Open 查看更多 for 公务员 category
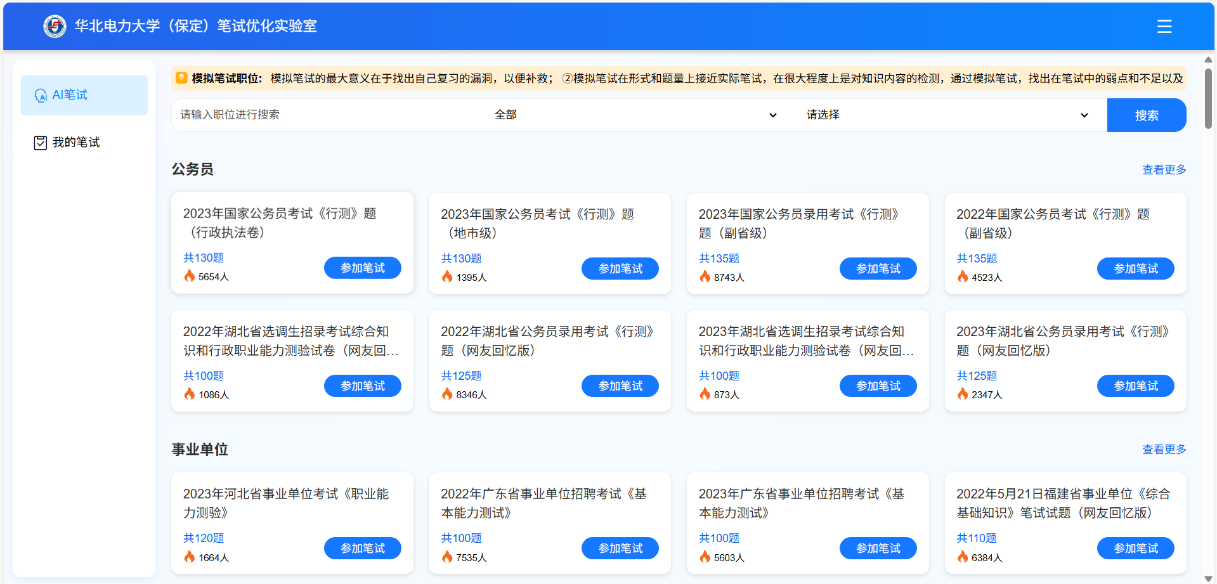 1164,169
